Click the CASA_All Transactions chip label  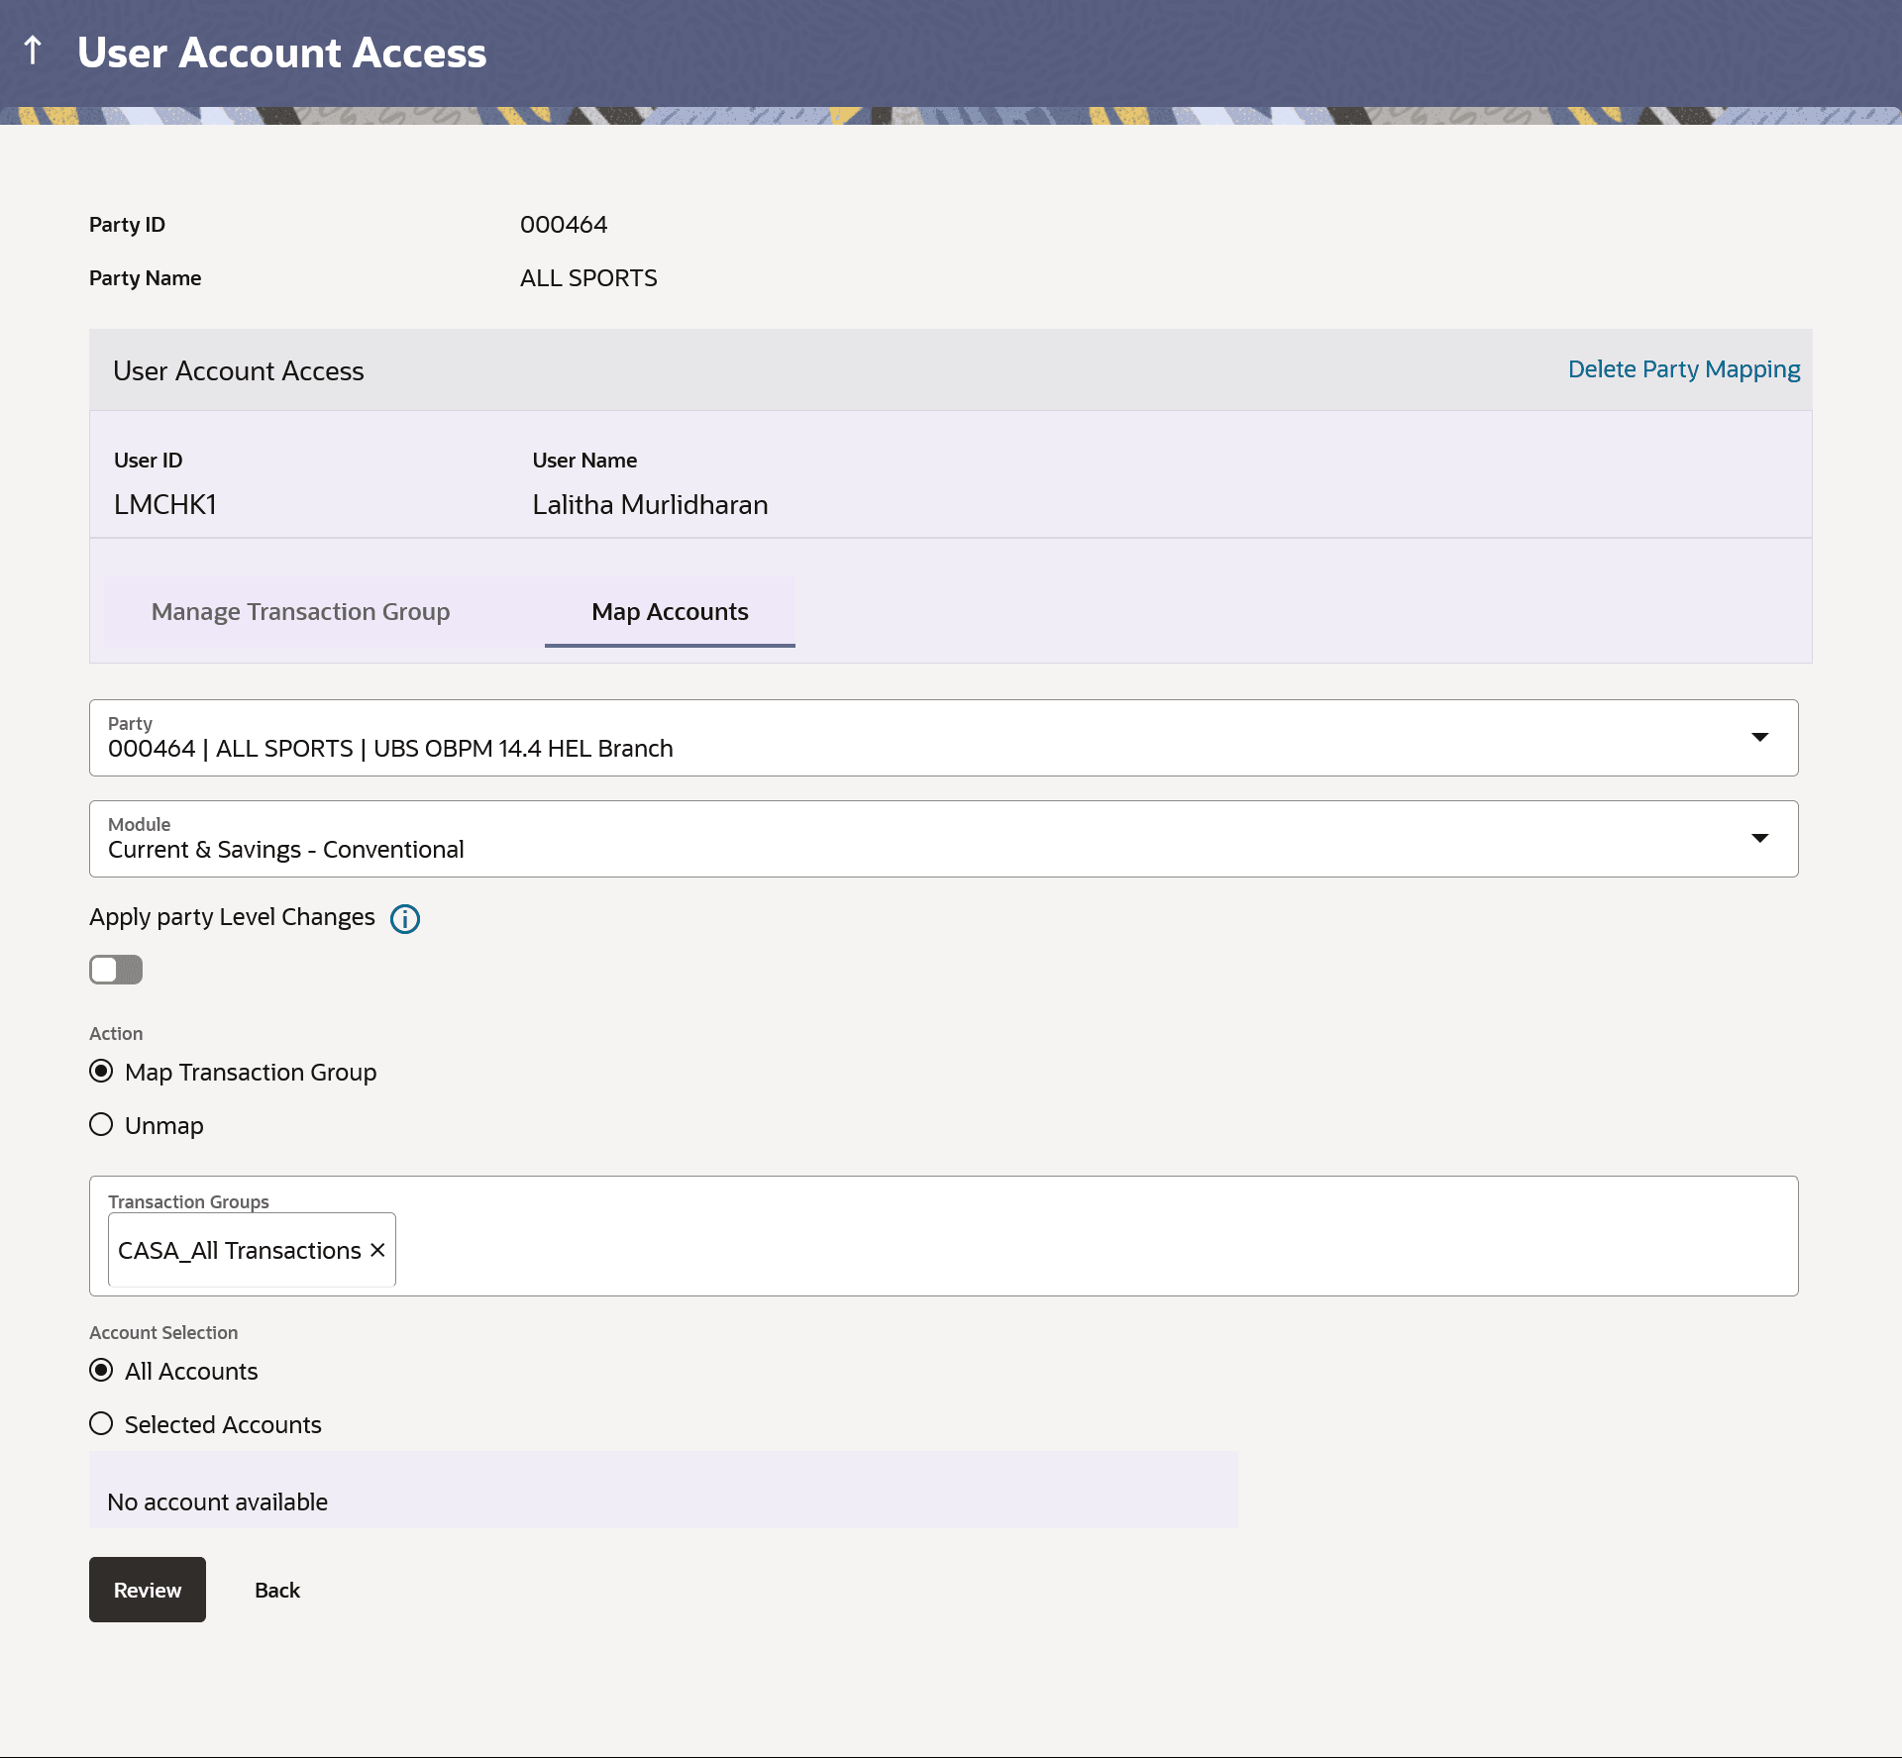pyautogui.click(x=239, y=1251)
